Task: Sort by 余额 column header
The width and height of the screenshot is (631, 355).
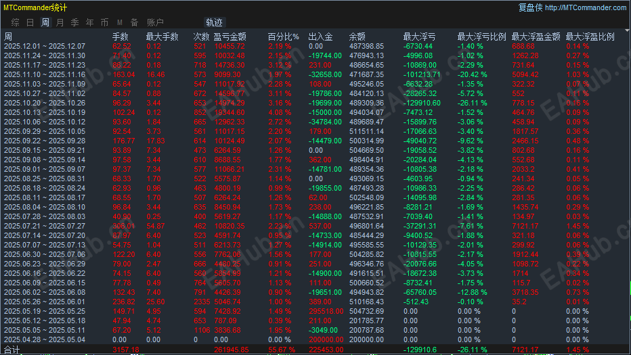Action: [x=357, y=37]
